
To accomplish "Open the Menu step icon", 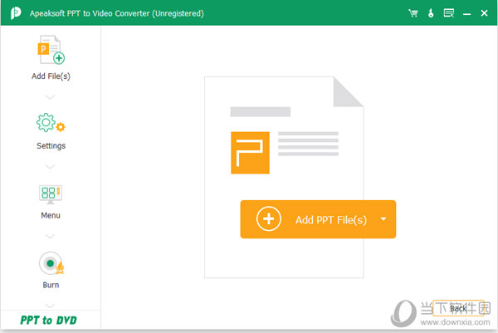I will [x=51, y=194].
